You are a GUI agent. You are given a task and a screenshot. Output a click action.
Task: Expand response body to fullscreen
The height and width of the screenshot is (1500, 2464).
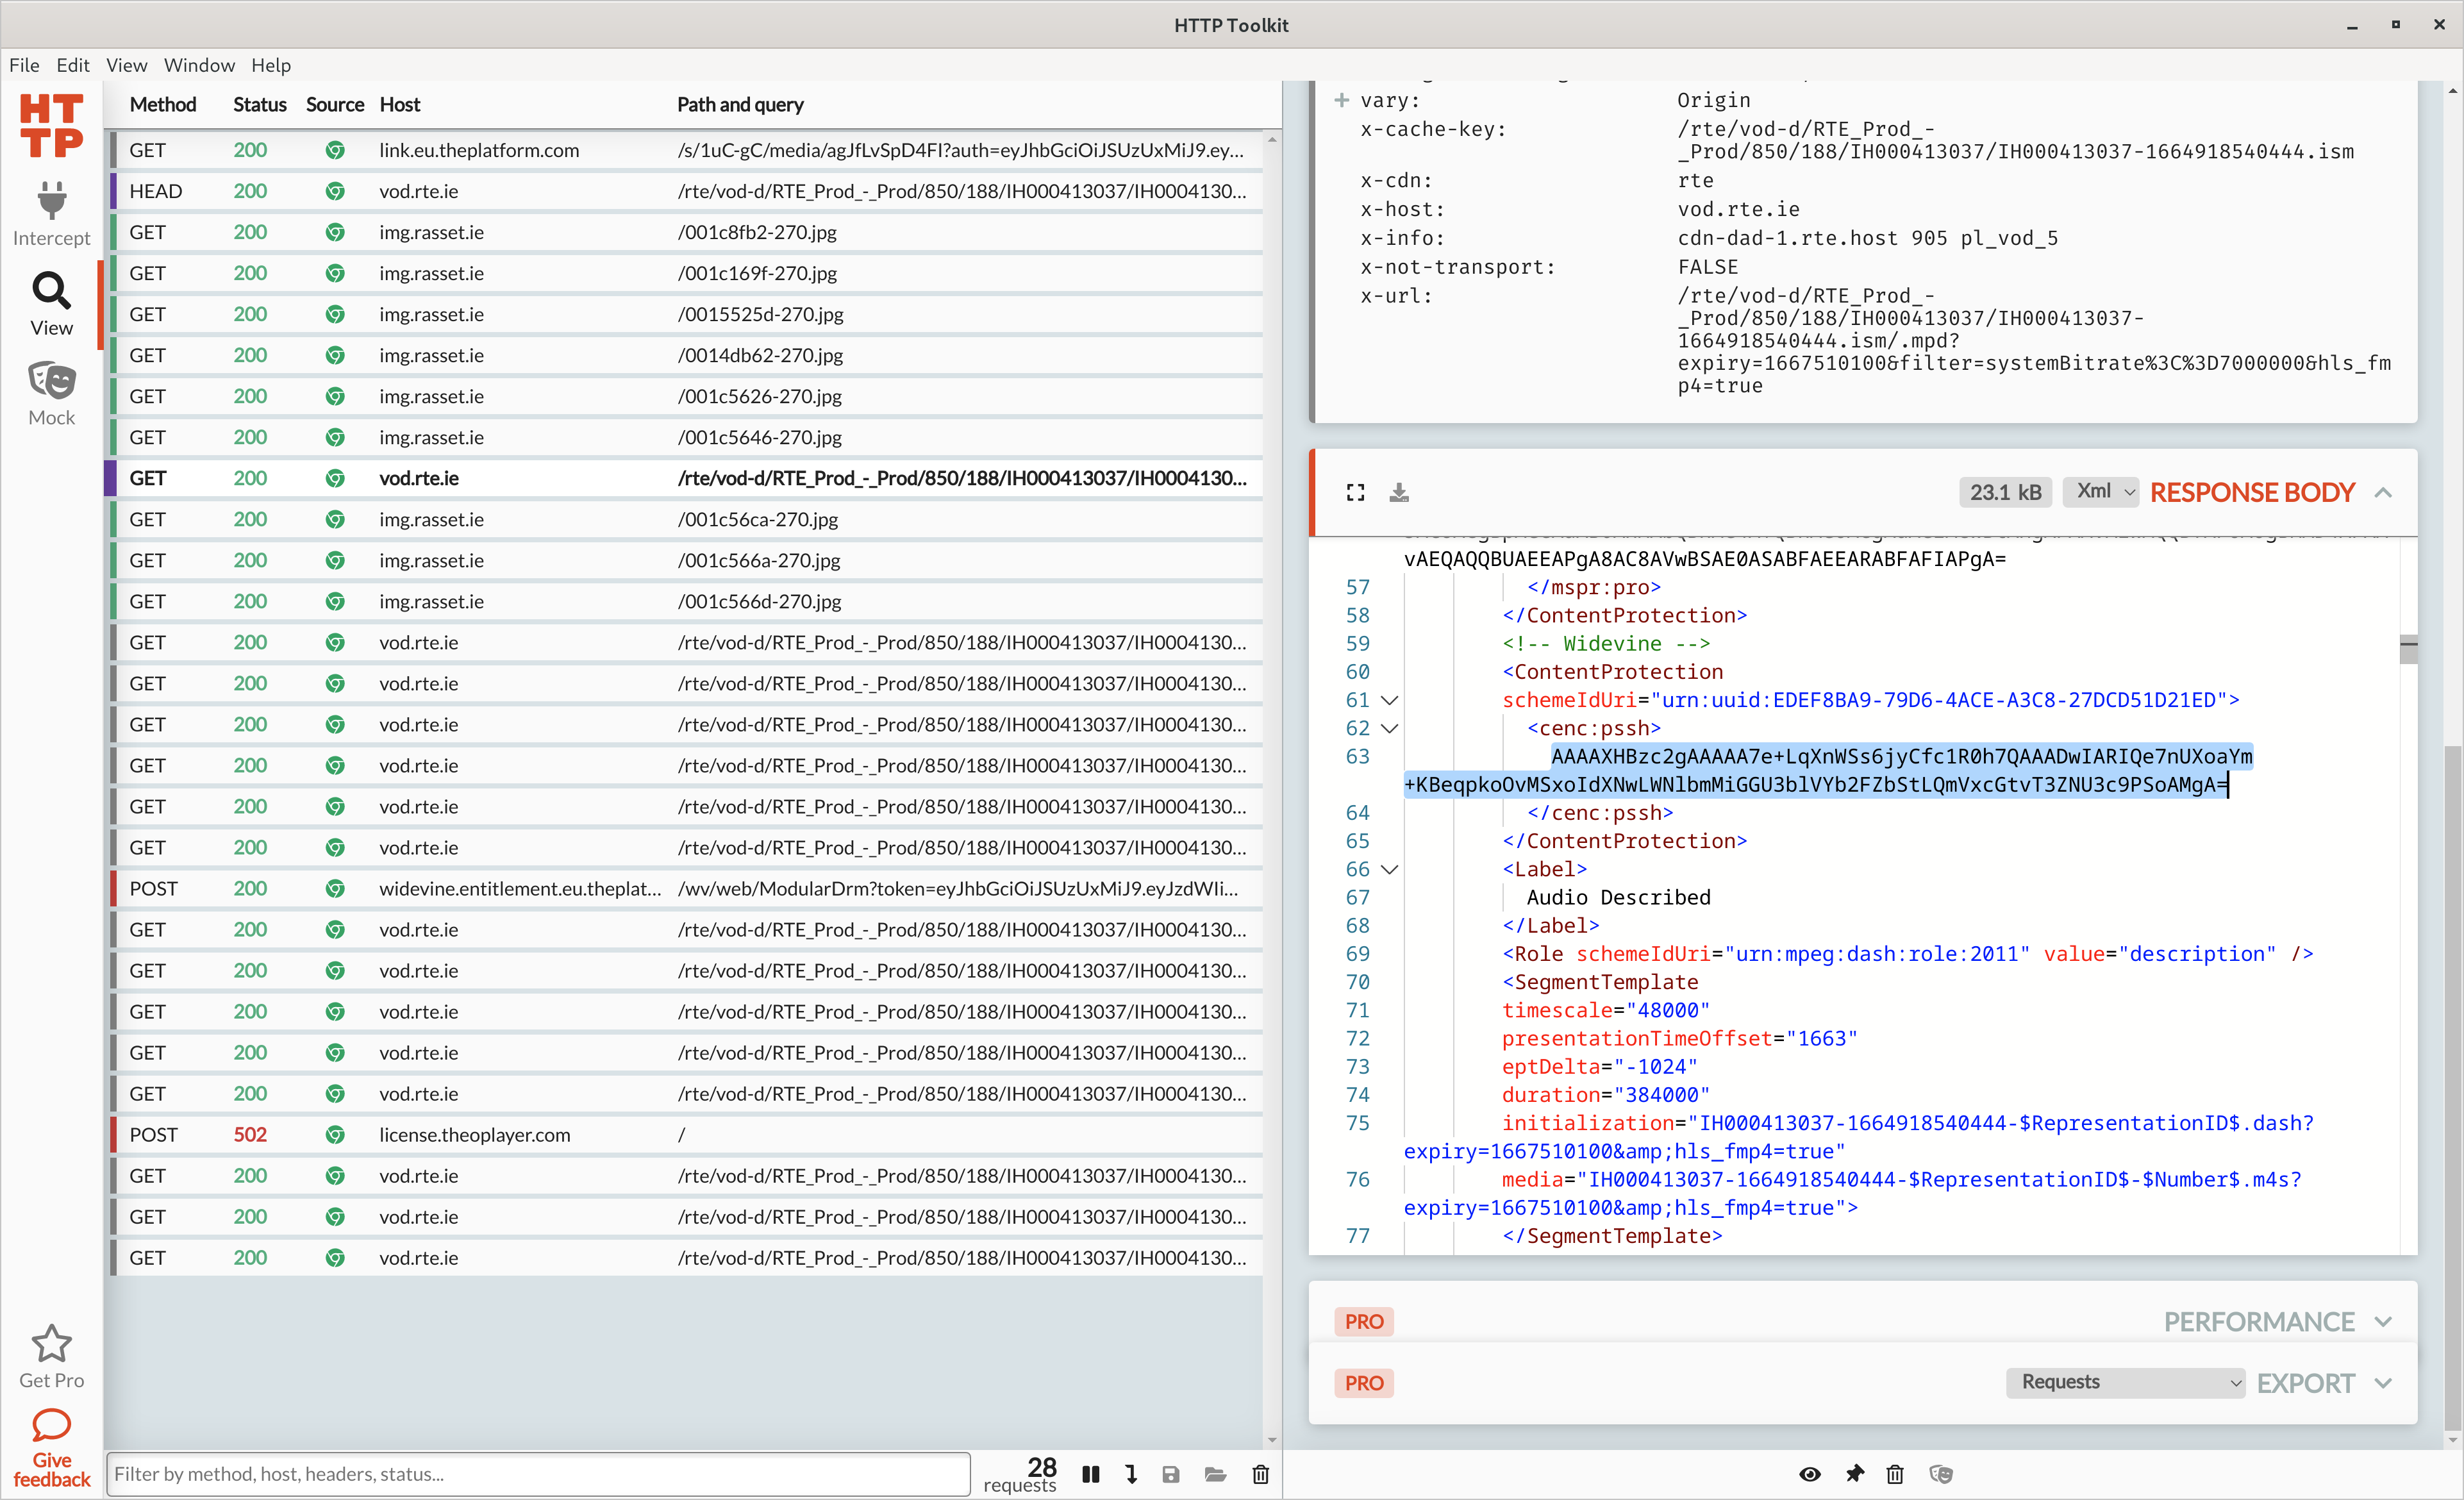(1355, 493)
